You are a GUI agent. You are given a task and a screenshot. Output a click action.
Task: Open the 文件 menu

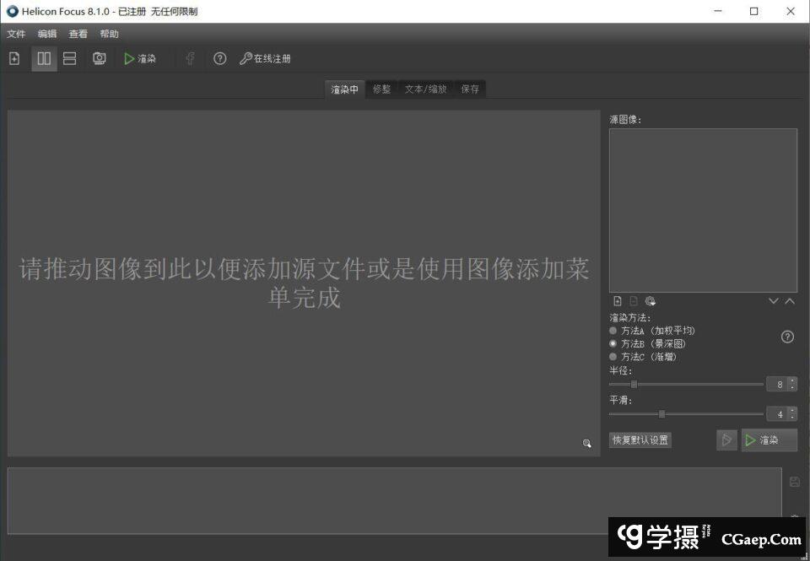tap(16, 34)
